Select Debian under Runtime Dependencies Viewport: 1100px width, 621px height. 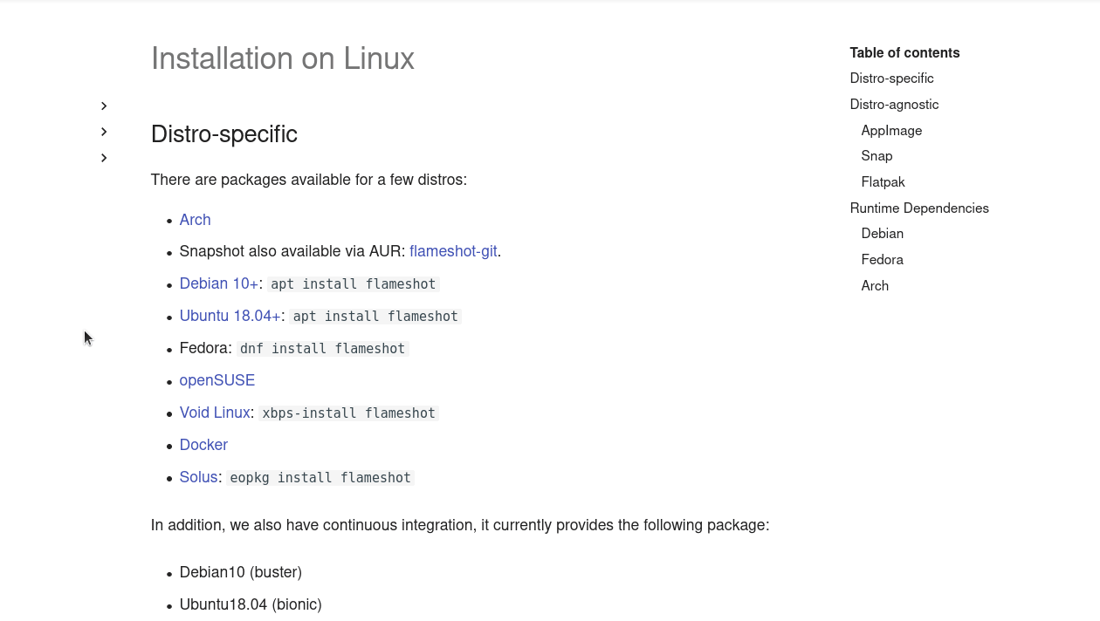[x=882, y=234]
